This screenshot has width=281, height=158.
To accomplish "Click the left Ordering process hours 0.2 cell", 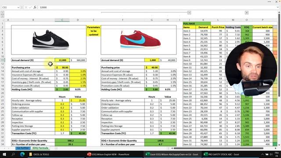I will [x=62, y=104].
